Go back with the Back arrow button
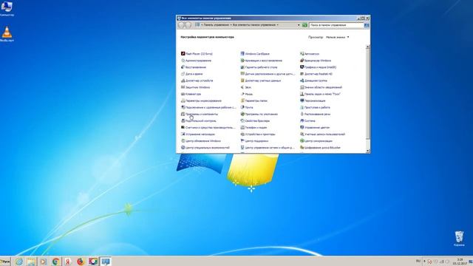 click(181, 25)
